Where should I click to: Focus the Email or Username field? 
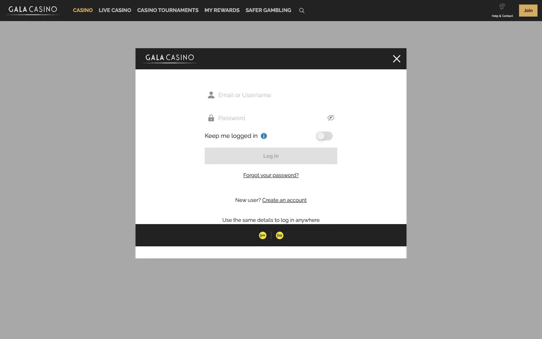pos(271,95)
